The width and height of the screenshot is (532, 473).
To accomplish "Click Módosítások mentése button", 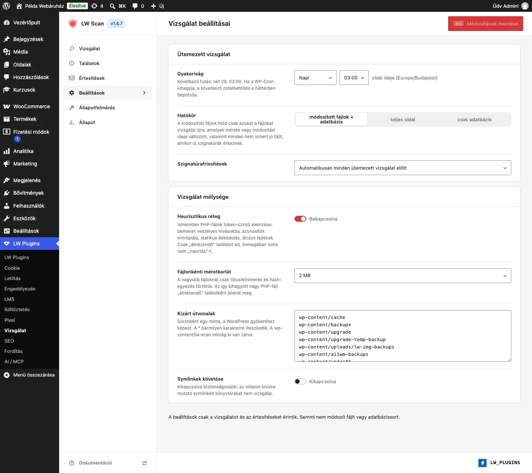I will tap(485, 24).
